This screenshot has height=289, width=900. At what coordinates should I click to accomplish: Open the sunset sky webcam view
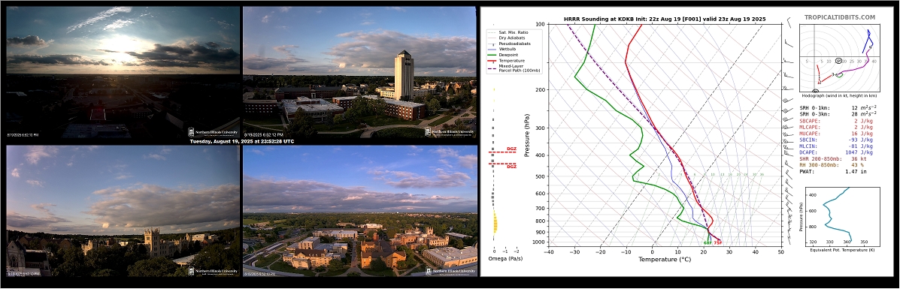click(123, 73)
